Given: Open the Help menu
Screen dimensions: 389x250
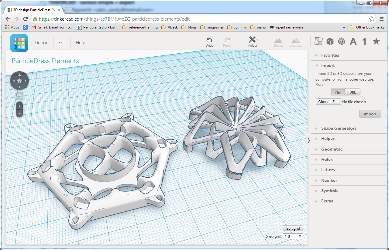Looking at the screenshot, I should (x=81, y=43).
